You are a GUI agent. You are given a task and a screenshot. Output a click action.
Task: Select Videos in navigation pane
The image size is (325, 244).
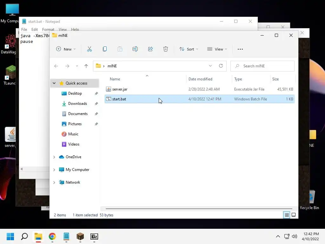pos(74,144)
